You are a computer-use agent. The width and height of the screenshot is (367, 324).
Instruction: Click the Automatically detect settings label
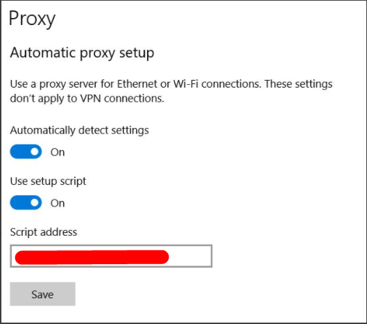(79, 131)
